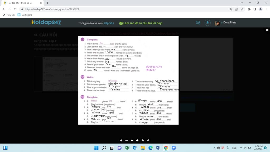Open File Explorer from taskbar
Viewport: 270px width, 152px height.
pos(143,148)
